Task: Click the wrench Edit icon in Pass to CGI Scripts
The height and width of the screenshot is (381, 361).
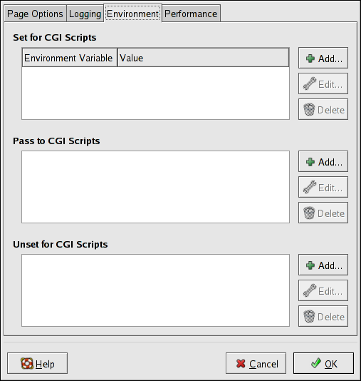Action: coord(310,187)
